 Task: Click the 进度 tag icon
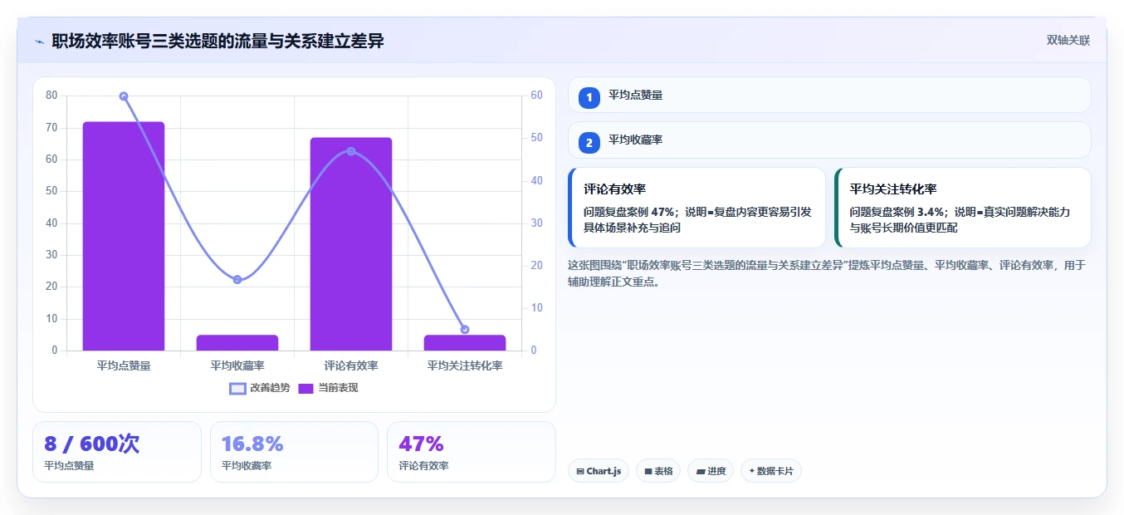pyautogui.click(x=700, y=471)
